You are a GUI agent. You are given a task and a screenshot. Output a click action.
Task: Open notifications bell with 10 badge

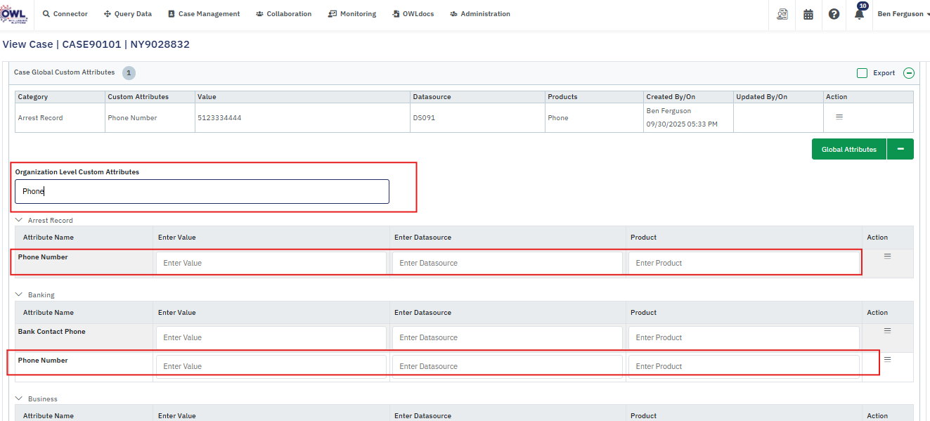coord(859,14)
